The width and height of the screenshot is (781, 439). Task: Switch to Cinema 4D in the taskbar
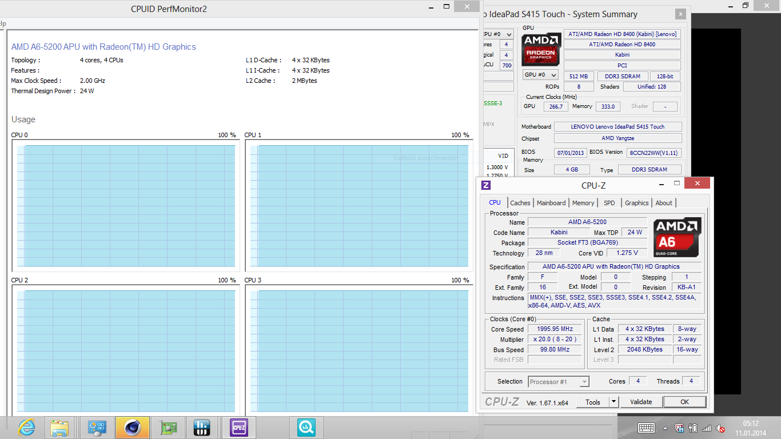(132, 427)
